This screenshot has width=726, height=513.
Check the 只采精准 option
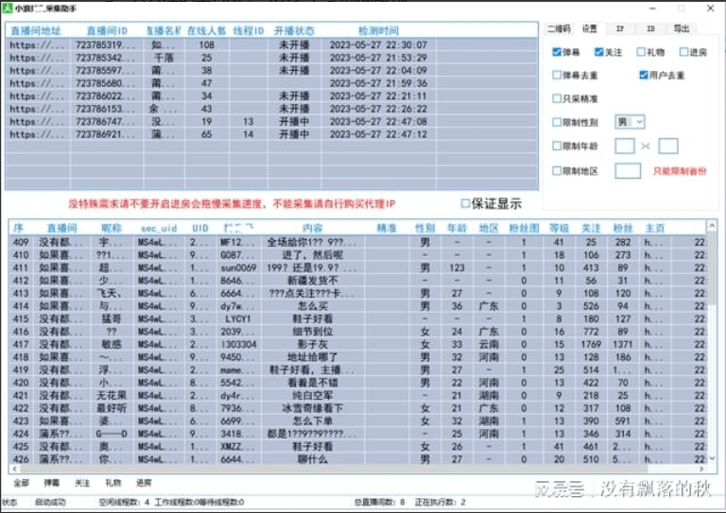coord(557,98)
